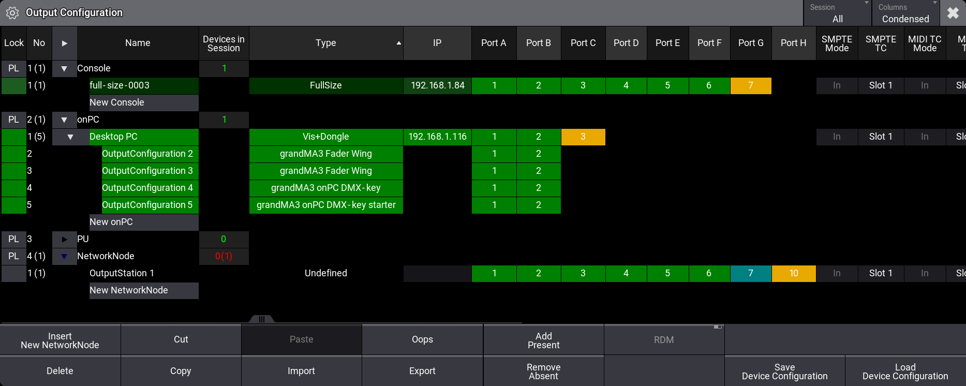Toggle SMPTE Mode In for full-size-0003

(837, 85)
